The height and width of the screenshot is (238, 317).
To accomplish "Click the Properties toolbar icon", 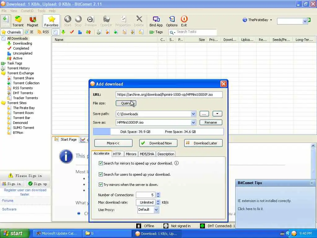I will 123,21.
